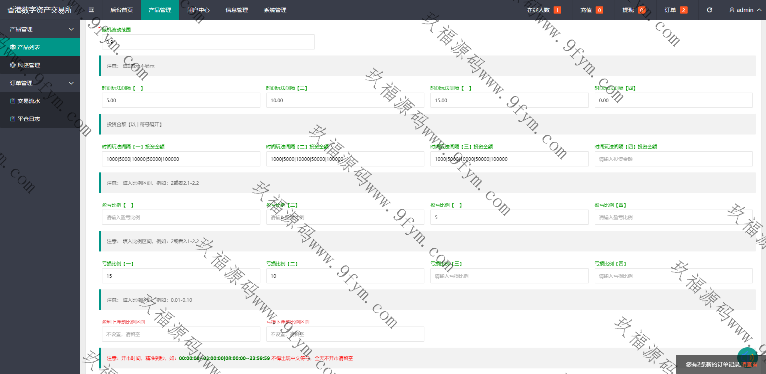Click the 在线人数 badge count
766x374 pixels.
(557, 10)
